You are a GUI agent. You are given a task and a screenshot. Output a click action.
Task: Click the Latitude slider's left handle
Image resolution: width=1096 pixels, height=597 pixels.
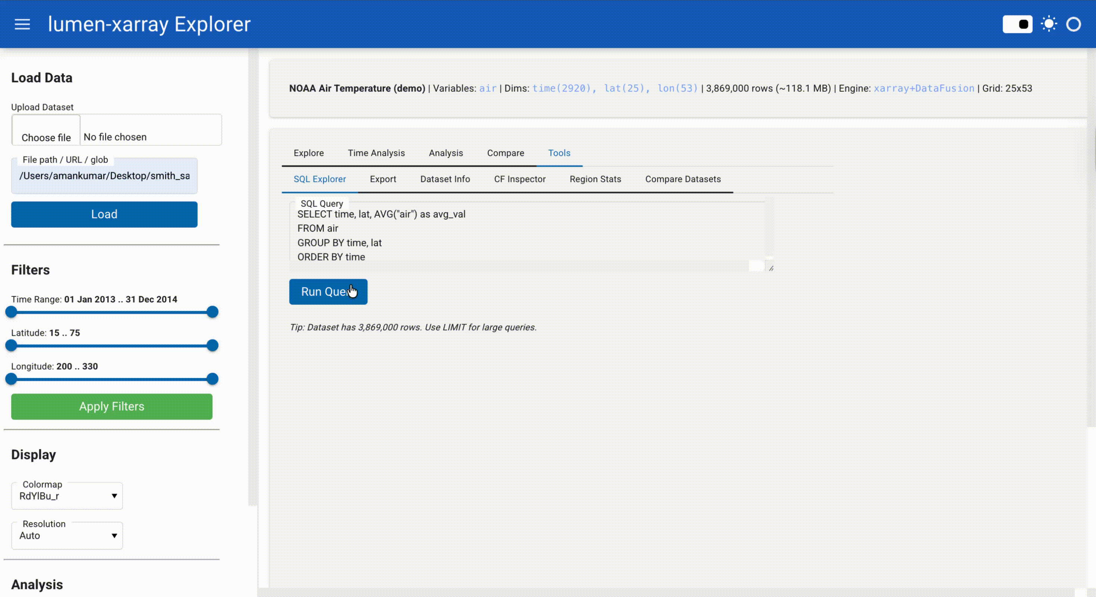(12, 346)
